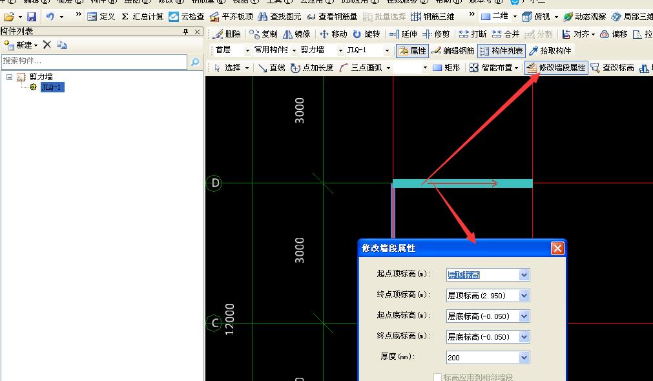Toggle the 构件列表 component list panel
This screenshot has width=653, height=381.
pos(501,51)
